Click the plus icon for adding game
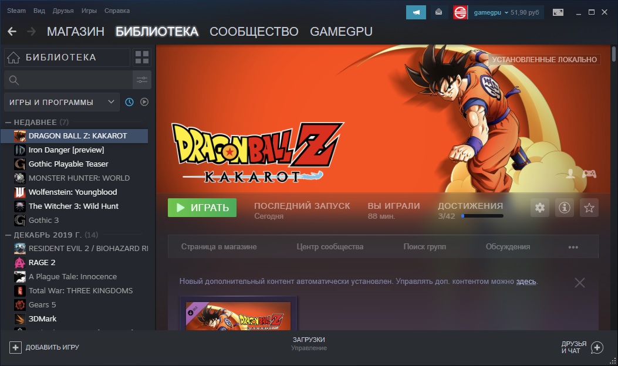618x366 pixels. coord(15,347)
